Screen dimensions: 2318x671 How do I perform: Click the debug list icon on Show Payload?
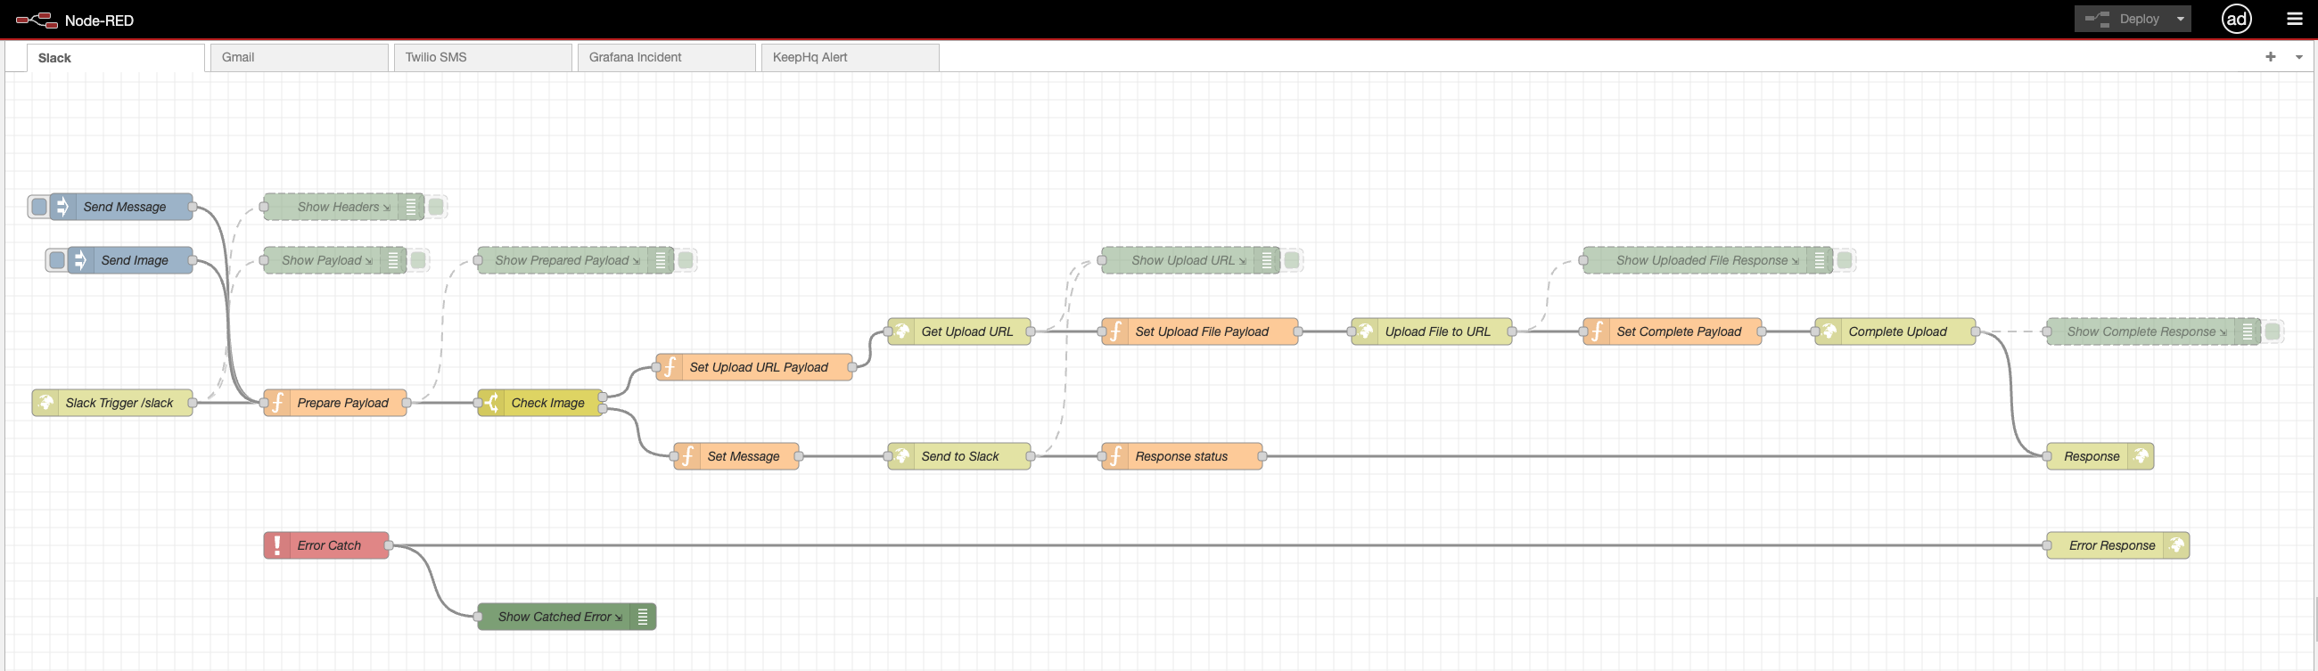[x=393, y=260]
